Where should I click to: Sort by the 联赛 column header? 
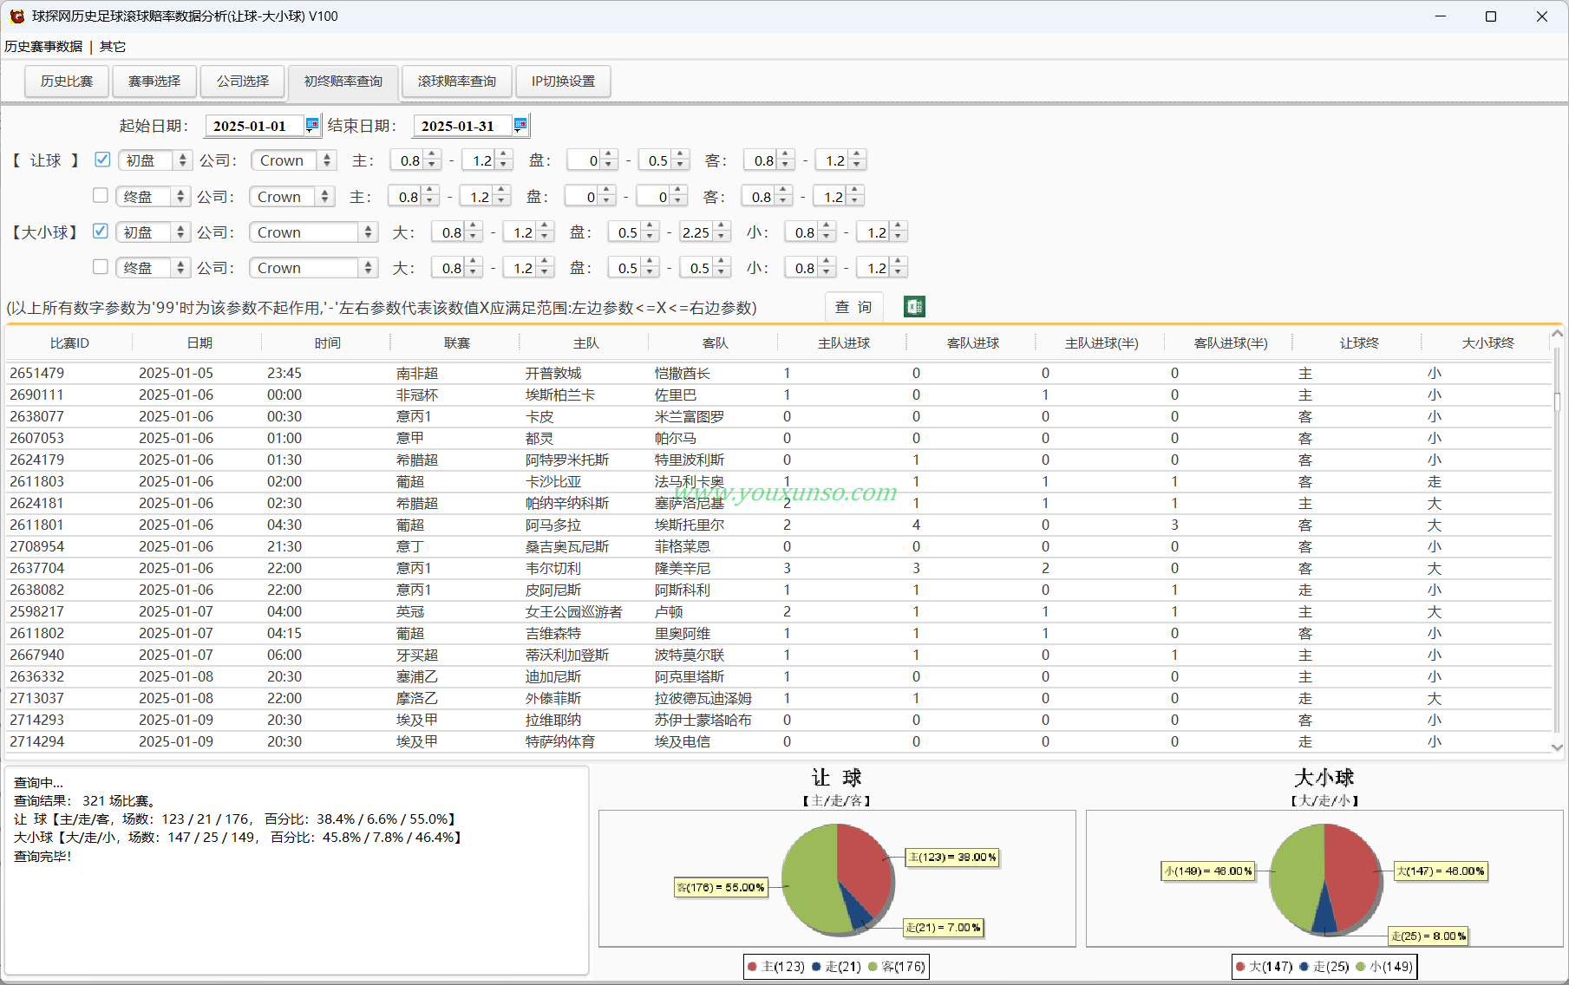456,343
